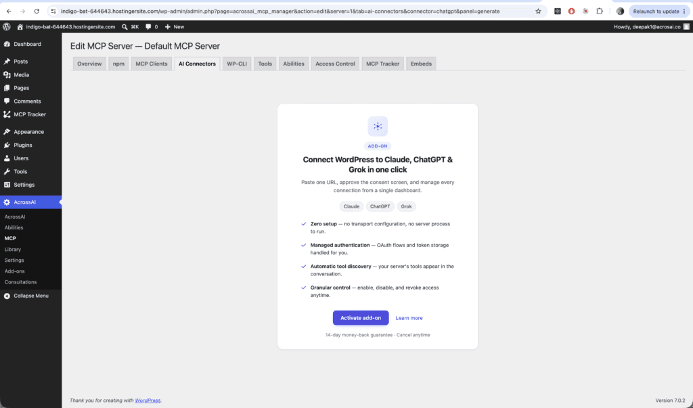Open the AcrossAI Settings submenu link
The width and height of the screenshot is (693, 408).
pos(14,260)
